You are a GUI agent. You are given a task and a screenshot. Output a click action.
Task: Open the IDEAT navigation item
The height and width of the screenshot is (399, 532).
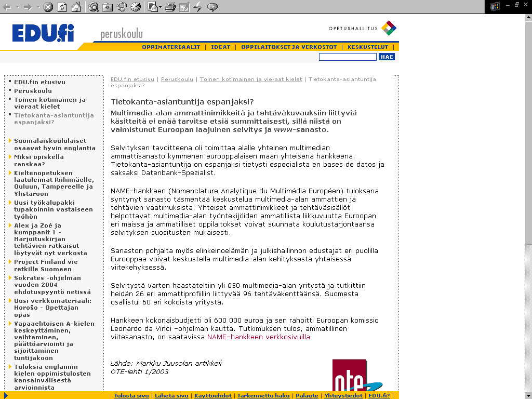click(x=220, y=47)
